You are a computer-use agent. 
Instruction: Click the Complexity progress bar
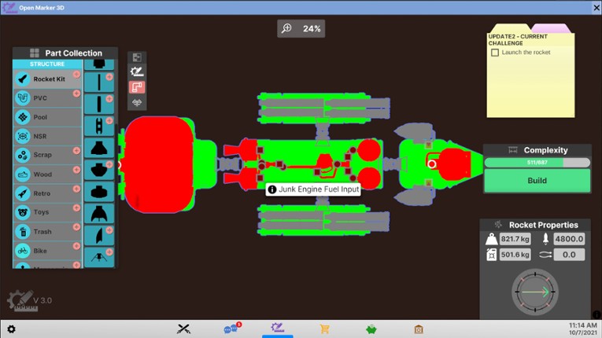(x=536, y=163)
